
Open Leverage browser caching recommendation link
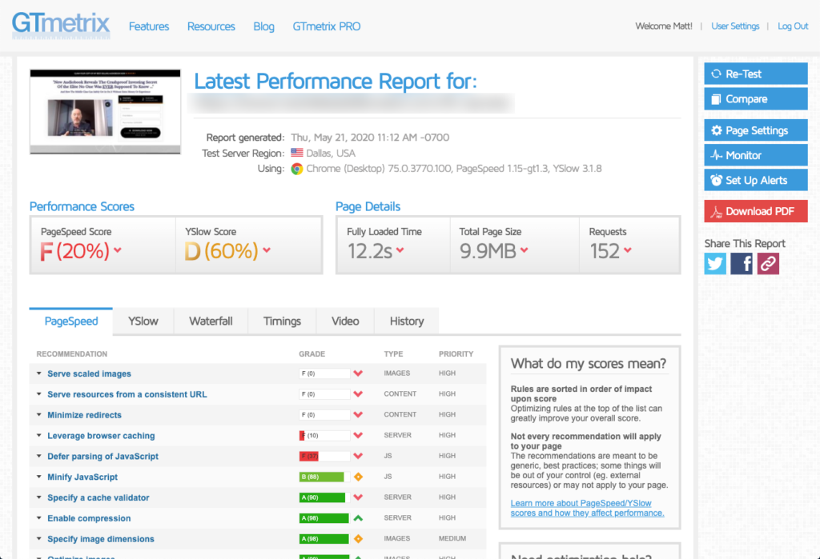click(101, 436)
